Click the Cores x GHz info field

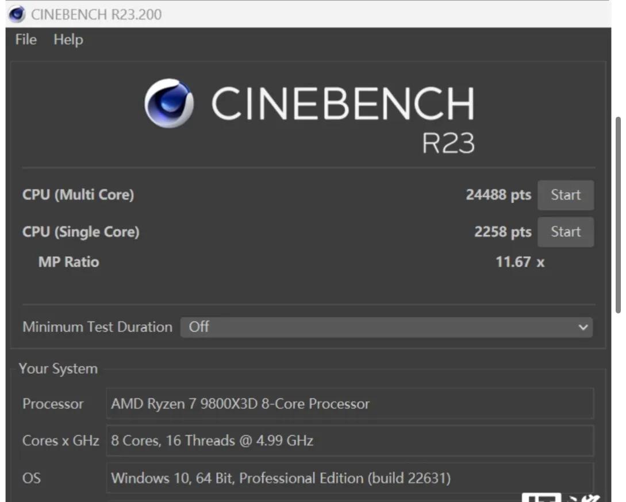(350, 440)
